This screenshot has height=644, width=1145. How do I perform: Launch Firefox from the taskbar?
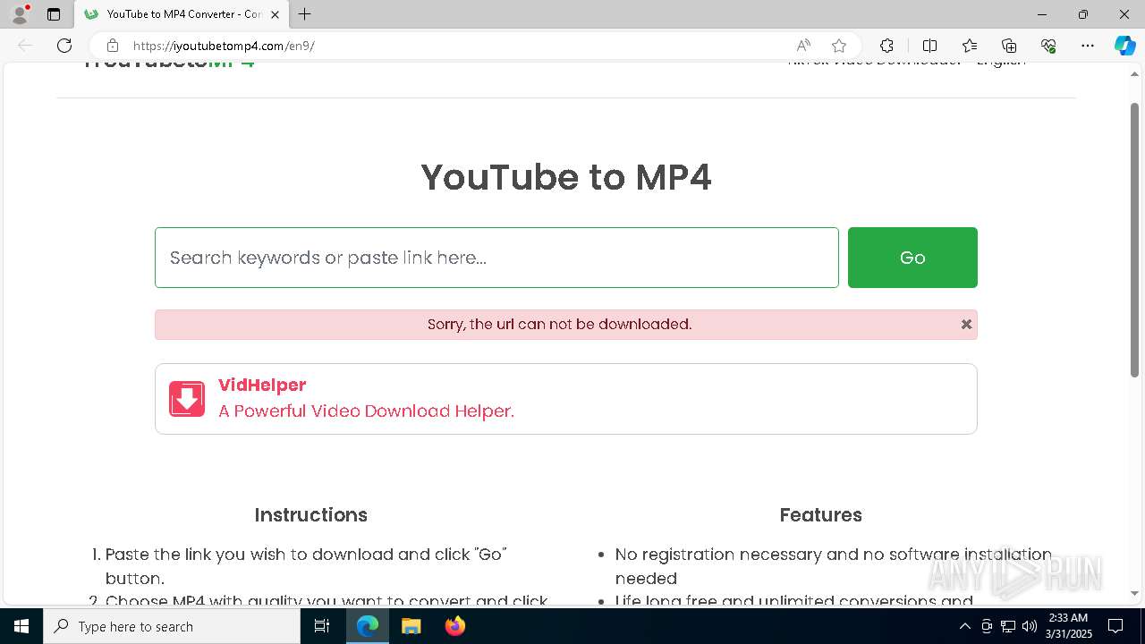454,626
